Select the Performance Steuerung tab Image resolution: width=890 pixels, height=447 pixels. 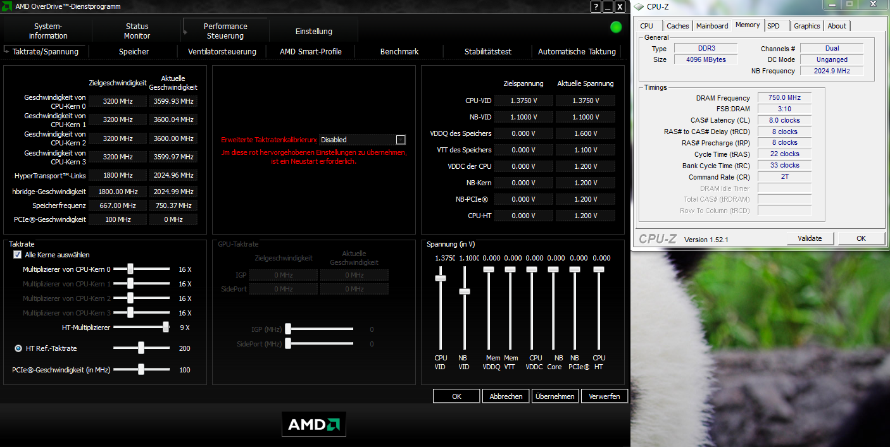[225, 31]
